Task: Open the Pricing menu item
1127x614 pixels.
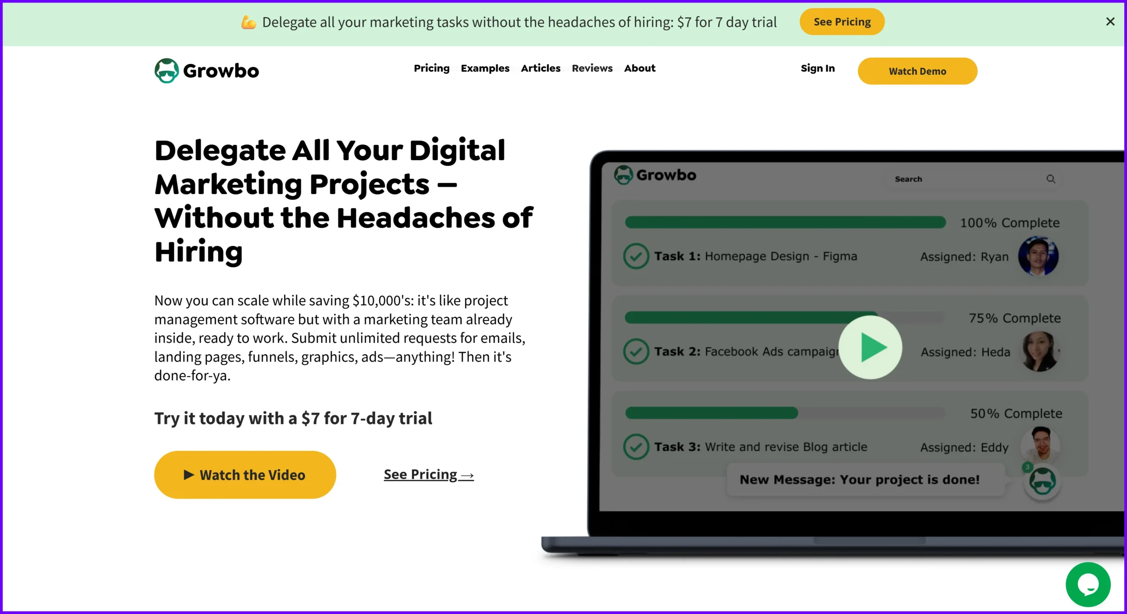Action: tap(431, 68)
